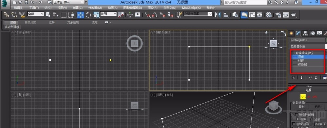Select the Unlink Selection broken chain tool
Screen dimensions: 327x128
(14, 15)
